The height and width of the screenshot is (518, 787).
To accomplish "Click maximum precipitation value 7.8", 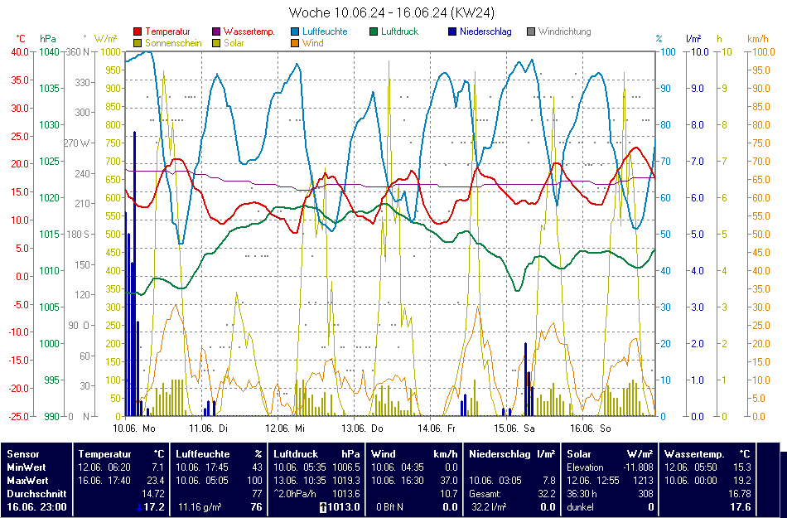I will click(x=549, y=481).
